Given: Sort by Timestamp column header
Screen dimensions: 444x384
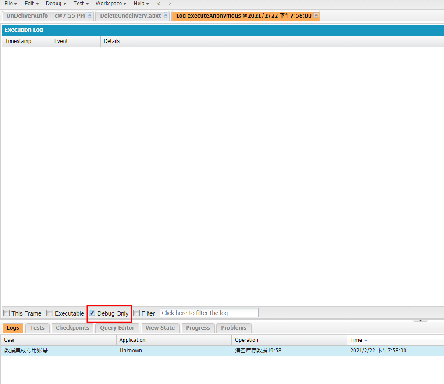Looking at the screenshot, I should click(26, 41).
